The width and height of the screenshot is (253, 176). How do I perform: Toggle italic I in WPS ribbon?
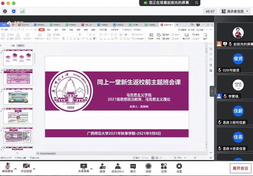(67, 39)
